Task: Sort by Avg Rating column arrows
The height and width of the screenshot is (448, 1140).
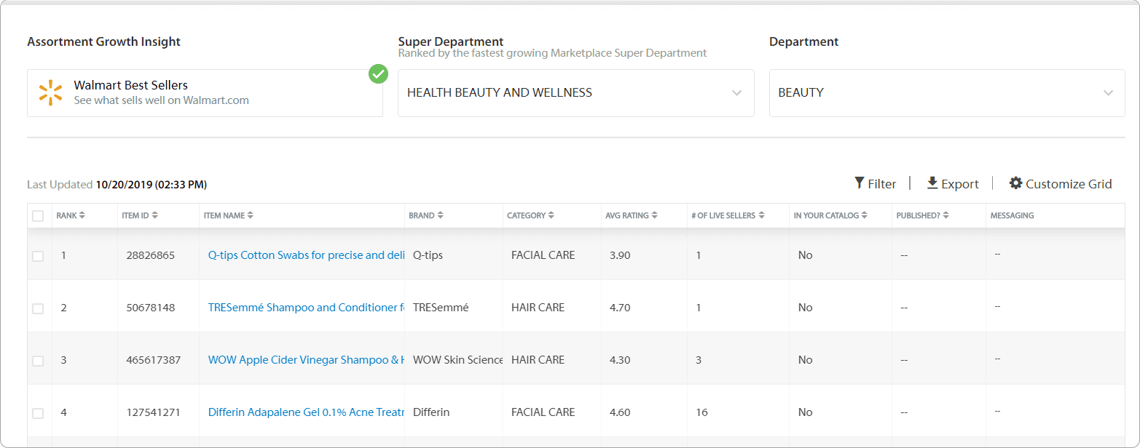Action: [655, 215]
